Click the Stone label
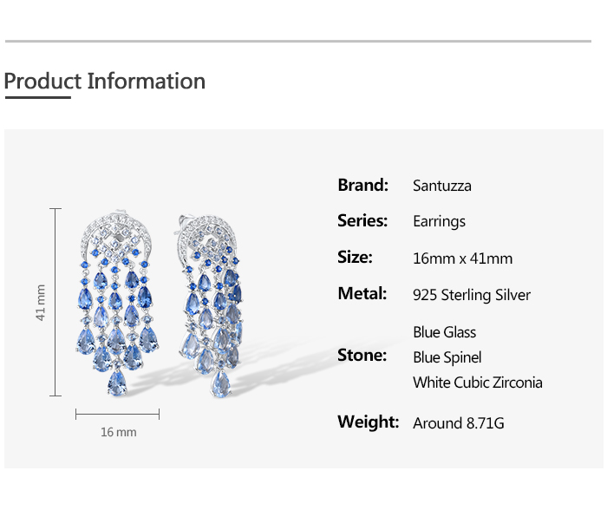Viewport: 607px width, 510px height. tap(362, 355)
